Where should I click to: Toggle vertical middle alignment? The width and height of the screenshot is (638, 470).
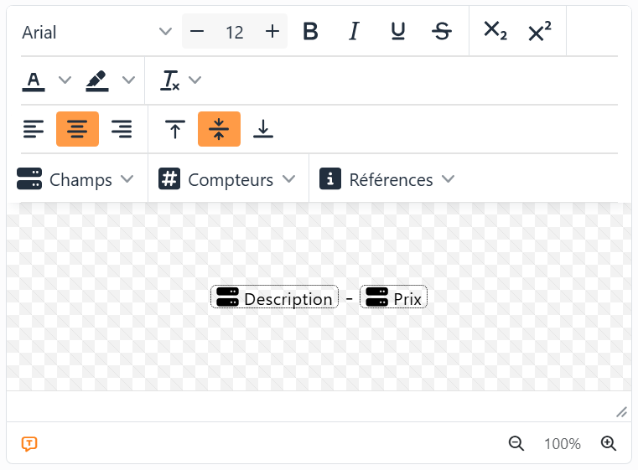[x=219, y=129]
